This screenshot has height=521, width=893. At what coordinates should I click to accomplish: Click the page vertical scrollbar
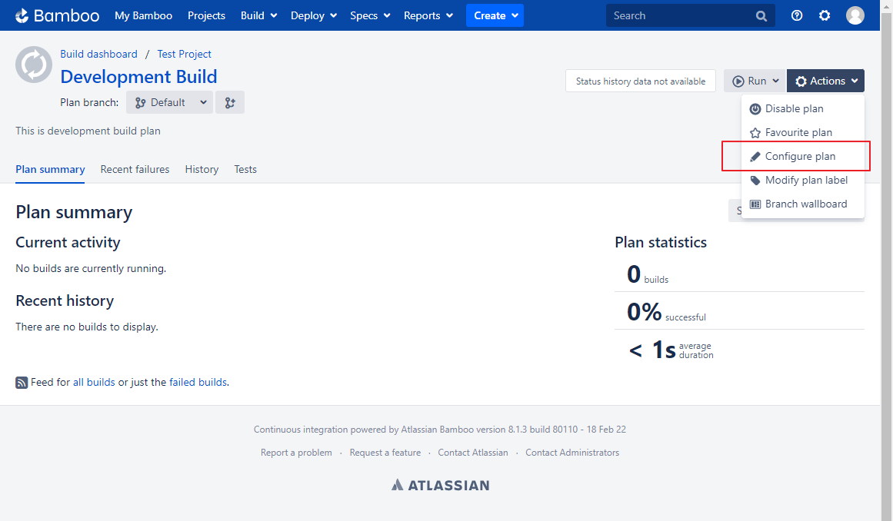coord(886,260)
